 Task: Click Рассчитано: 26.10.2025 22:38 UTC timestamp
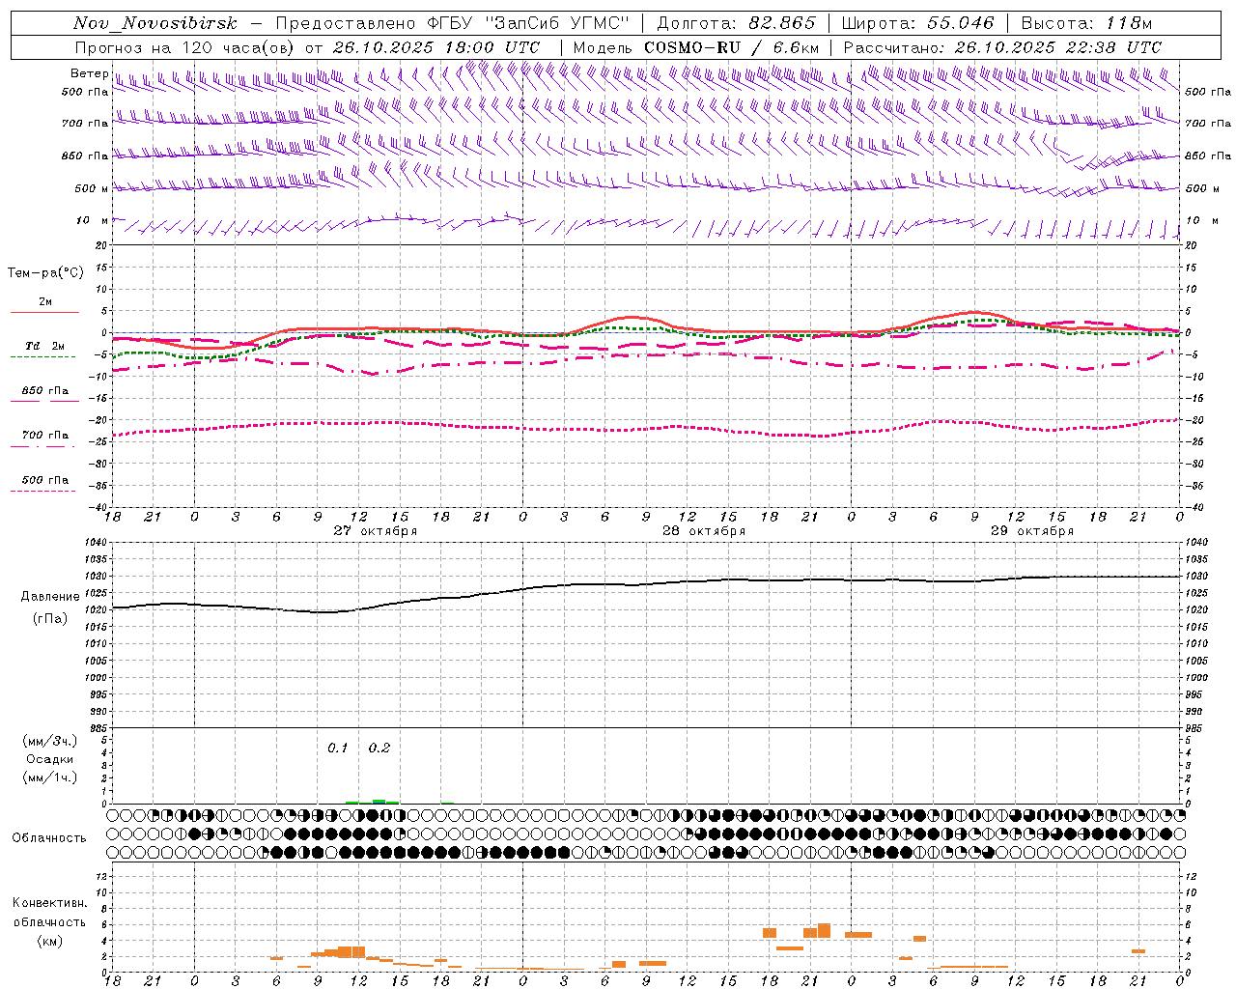point(1002,47)
